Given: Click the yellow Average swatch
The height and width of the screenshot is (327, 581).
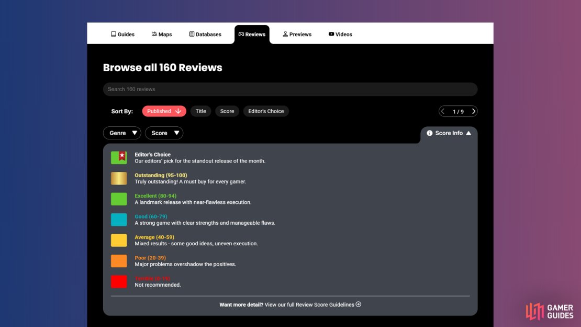Looking at the screenshot, I should [x=119, y=241].
